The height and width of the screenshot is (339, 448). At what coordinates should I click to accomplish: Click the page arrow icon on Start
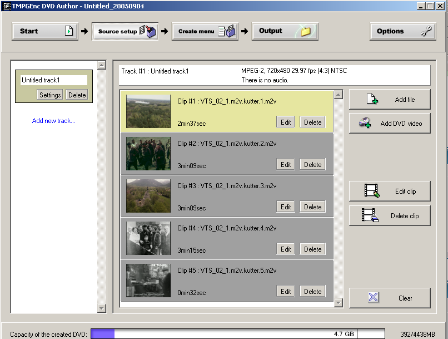pyautogui.click(x=69, y=31)
